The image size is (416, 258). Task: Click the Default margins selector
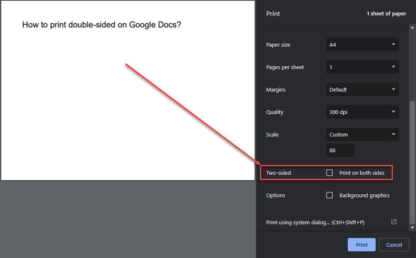click(362, 89)
